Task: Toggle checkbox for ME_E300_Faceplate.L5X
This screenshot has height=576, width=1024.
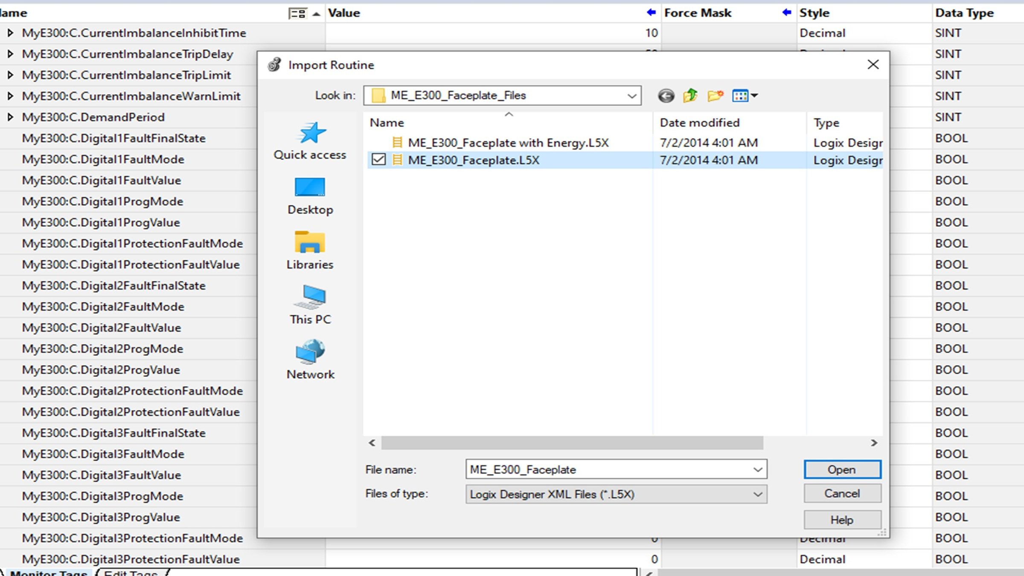Action: tap(378, 160)
